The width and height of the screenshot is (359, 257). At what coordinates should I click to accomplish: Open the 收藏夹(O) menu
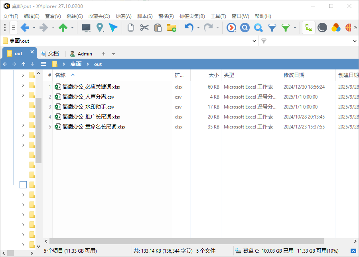99,16
